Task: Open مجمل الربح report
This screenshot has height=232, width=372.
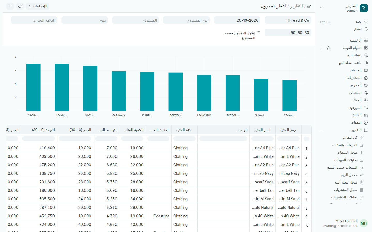Action: tap(352, 175)
